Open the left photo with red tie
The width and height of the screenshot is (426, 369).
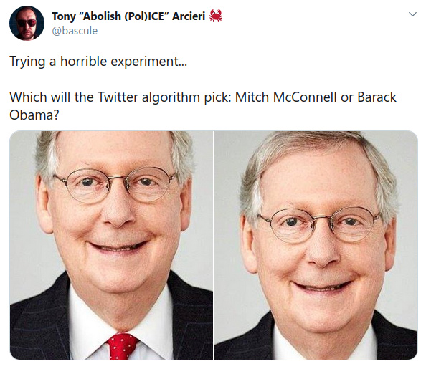[x=111, y=245]
